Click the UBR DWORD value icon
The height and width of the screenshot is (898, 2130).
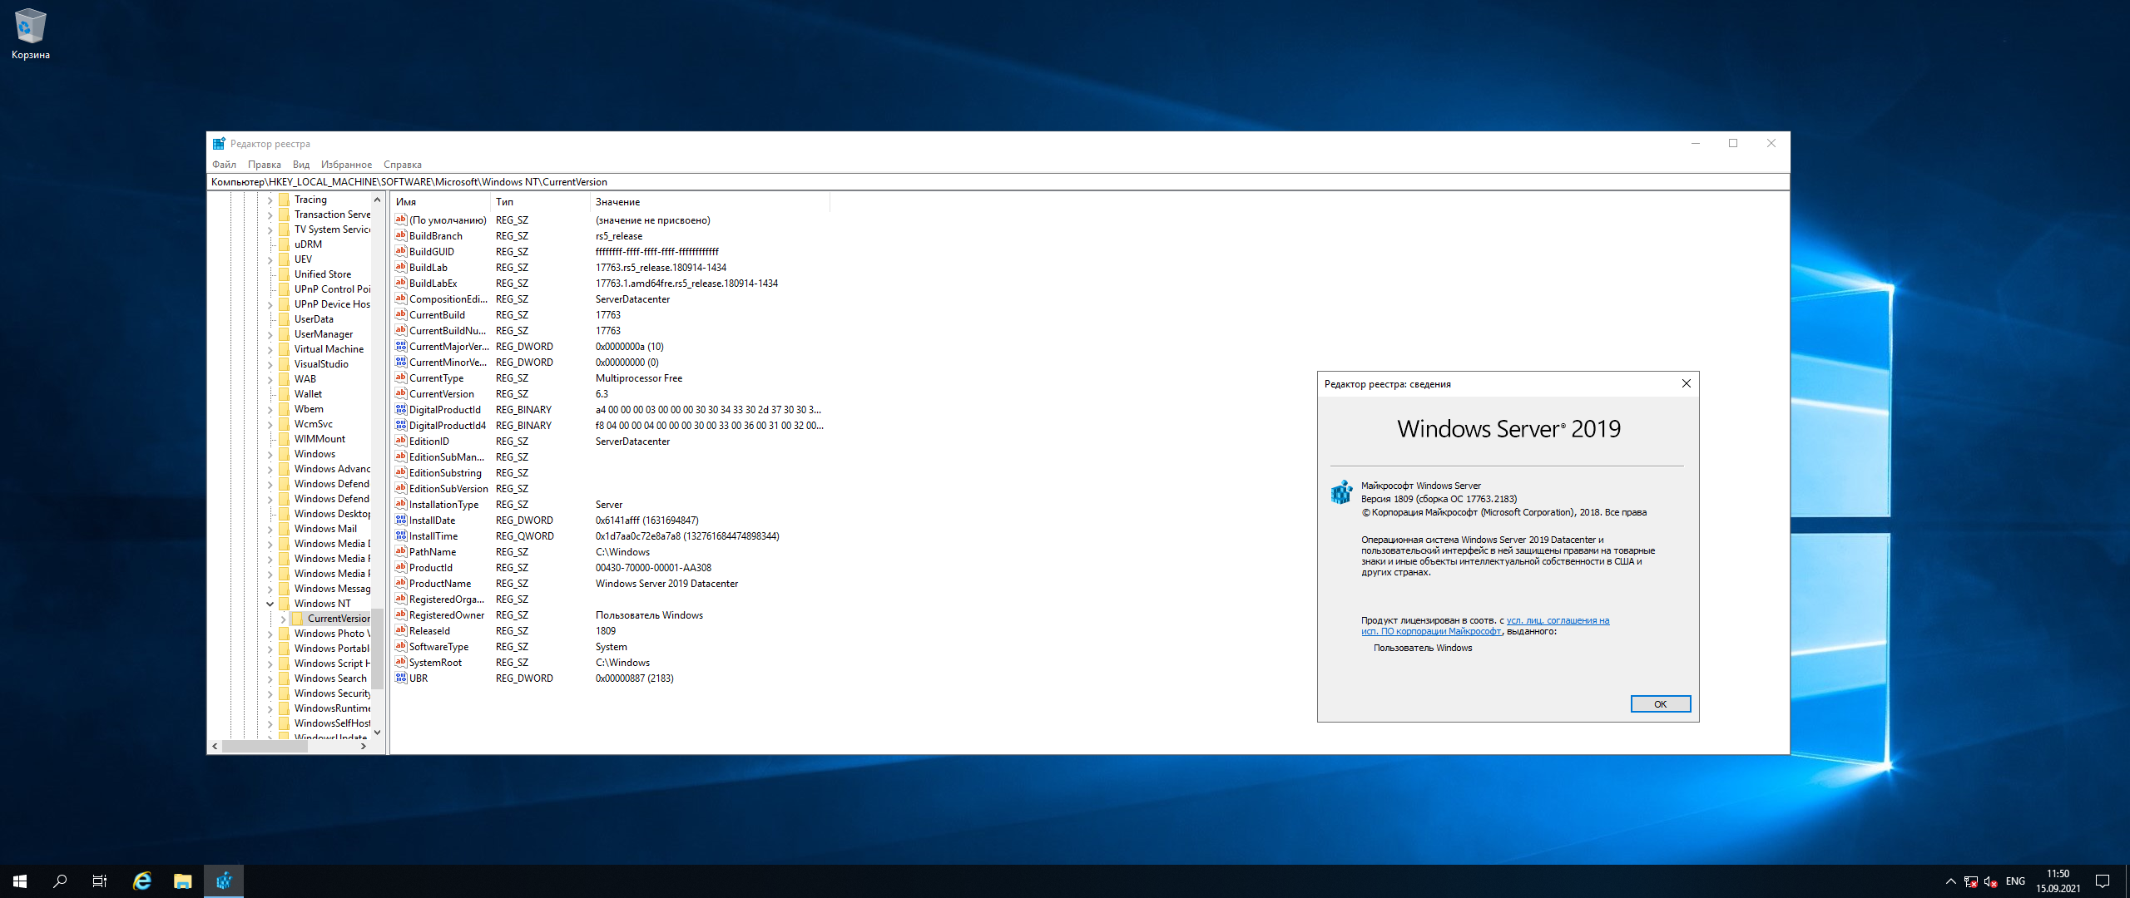pyautogui.click(x=401, y=678)
